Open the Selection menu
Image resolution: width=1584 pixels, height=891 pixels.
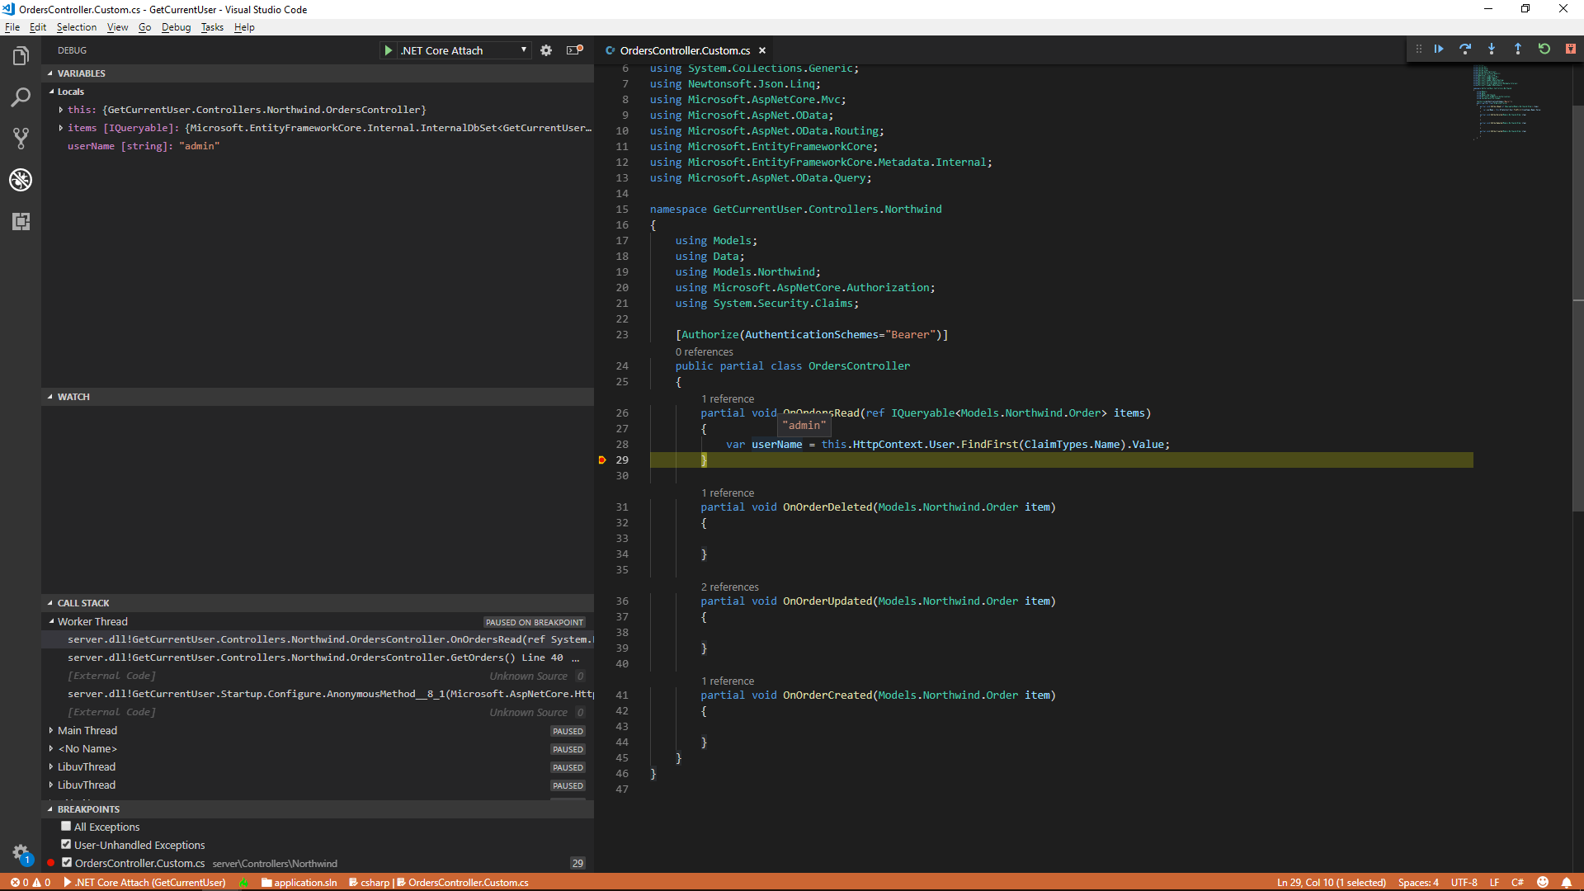[x=77, y=27]
